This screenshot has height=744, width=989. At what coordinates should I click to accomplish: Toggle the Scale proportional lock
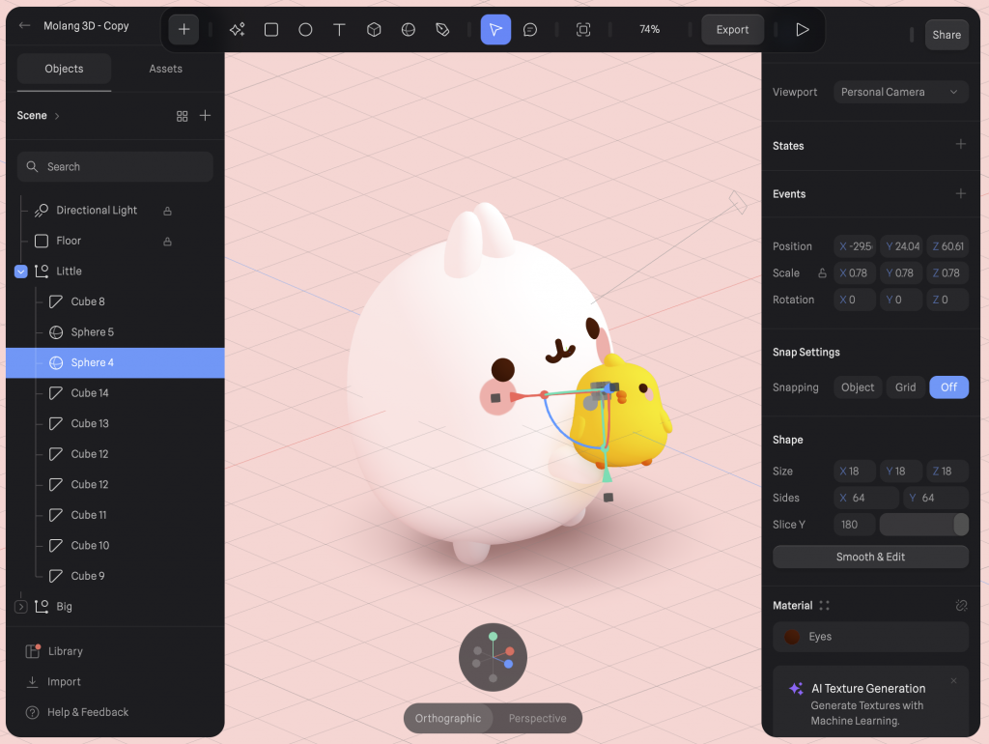pyautogui.click(x=822, y=273)
